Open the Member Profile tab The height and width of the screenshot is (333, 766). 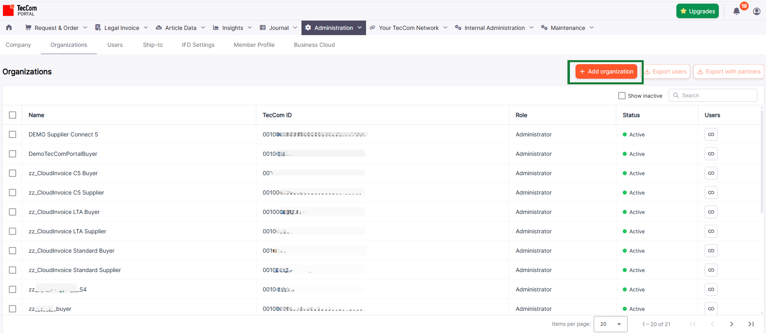254,45
